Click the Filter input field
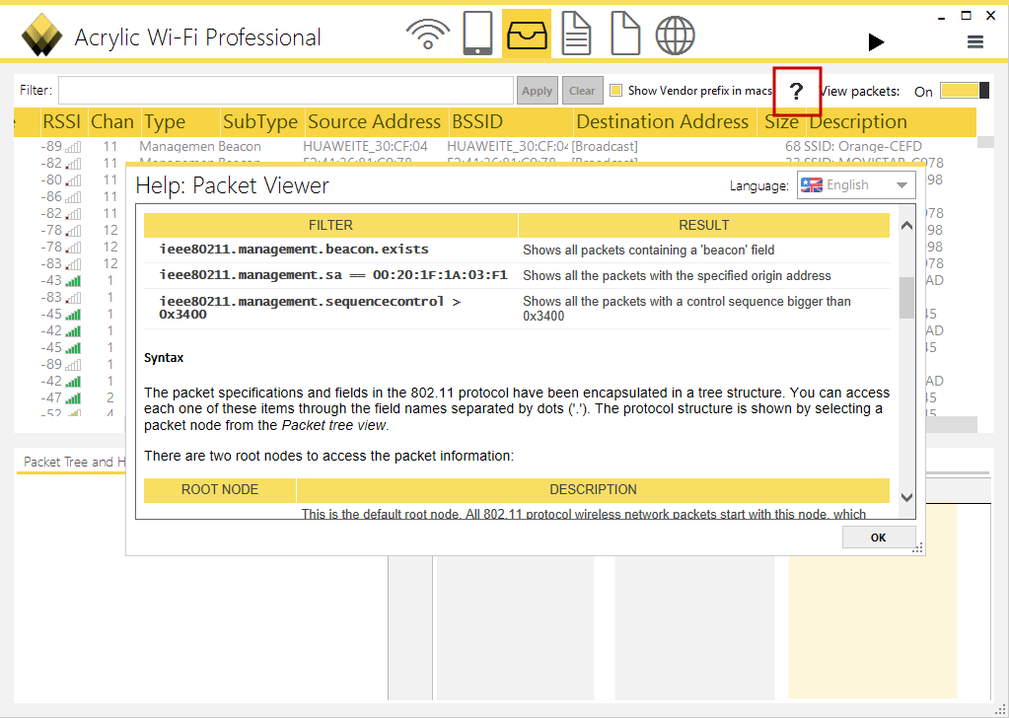 pyautogui.click(x=286, y=89)
